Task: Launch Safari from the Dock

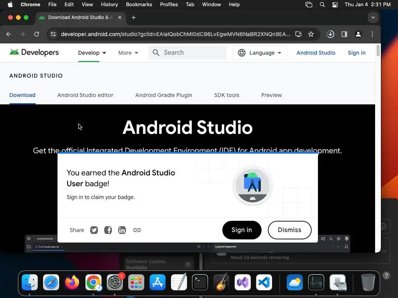Action: (51, 282)
